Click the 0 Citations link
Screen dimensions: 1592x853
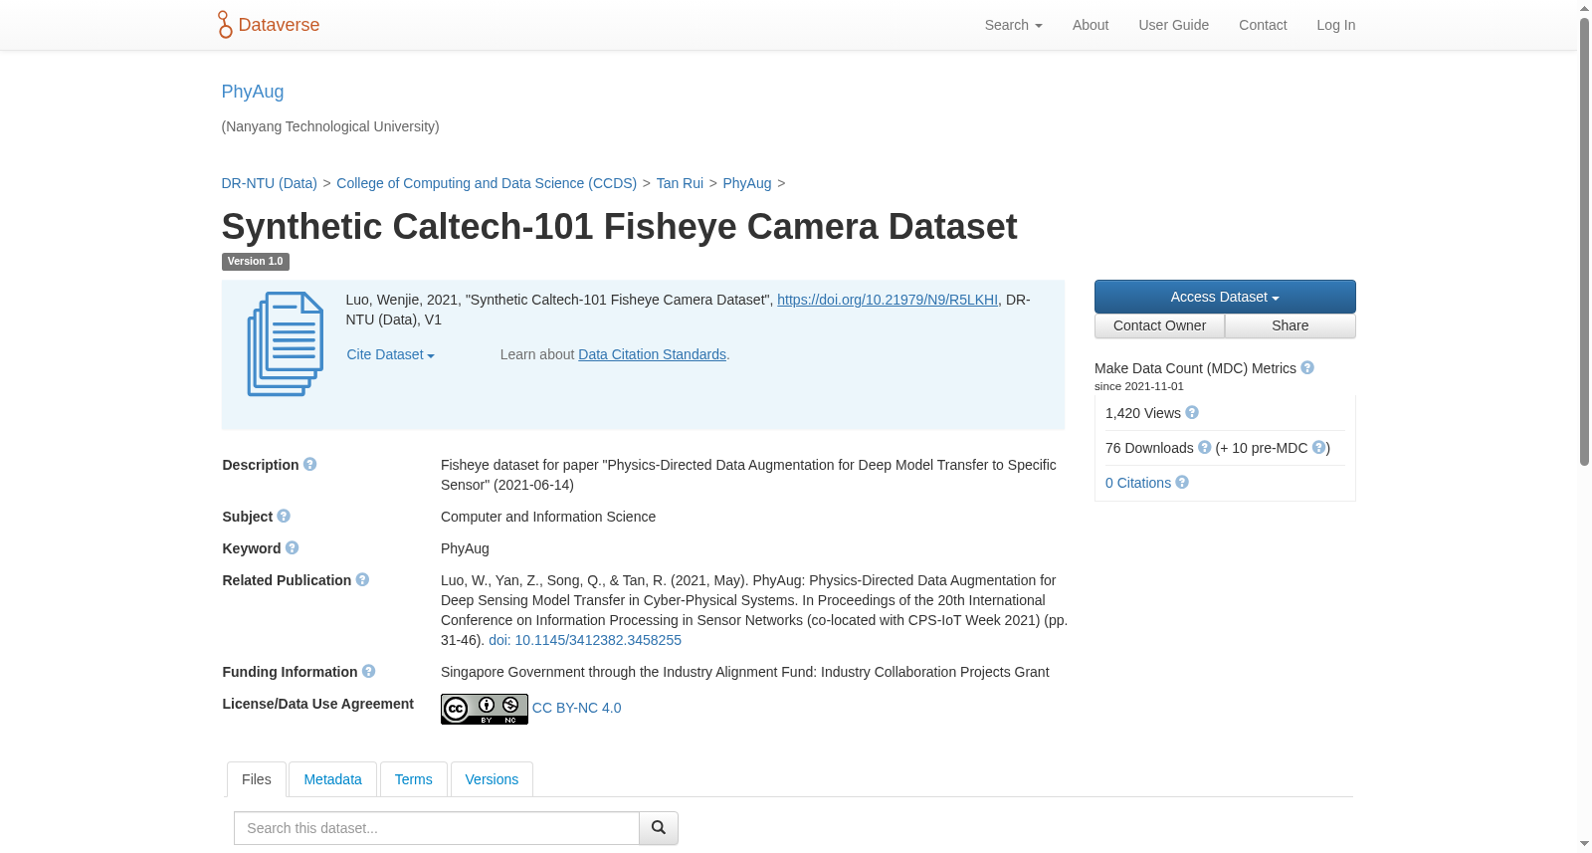coord(1138,483)
